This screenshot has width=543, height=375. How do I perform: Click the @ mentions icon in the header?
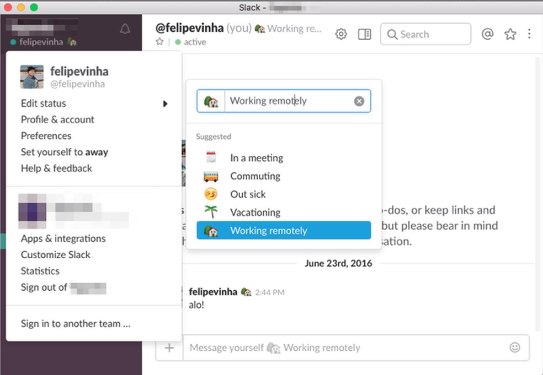[488, 34]
